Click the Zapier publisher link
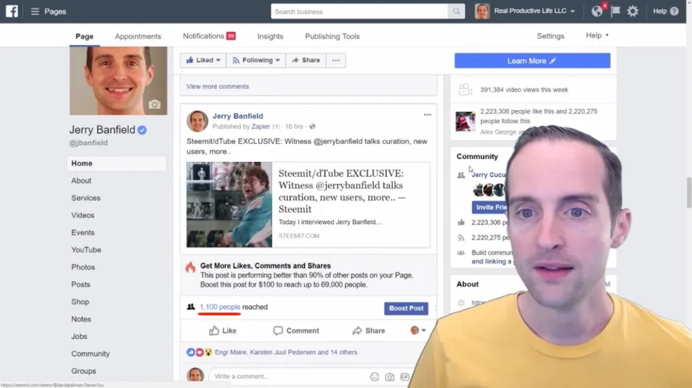692x388 pixels. coord(260,127)
